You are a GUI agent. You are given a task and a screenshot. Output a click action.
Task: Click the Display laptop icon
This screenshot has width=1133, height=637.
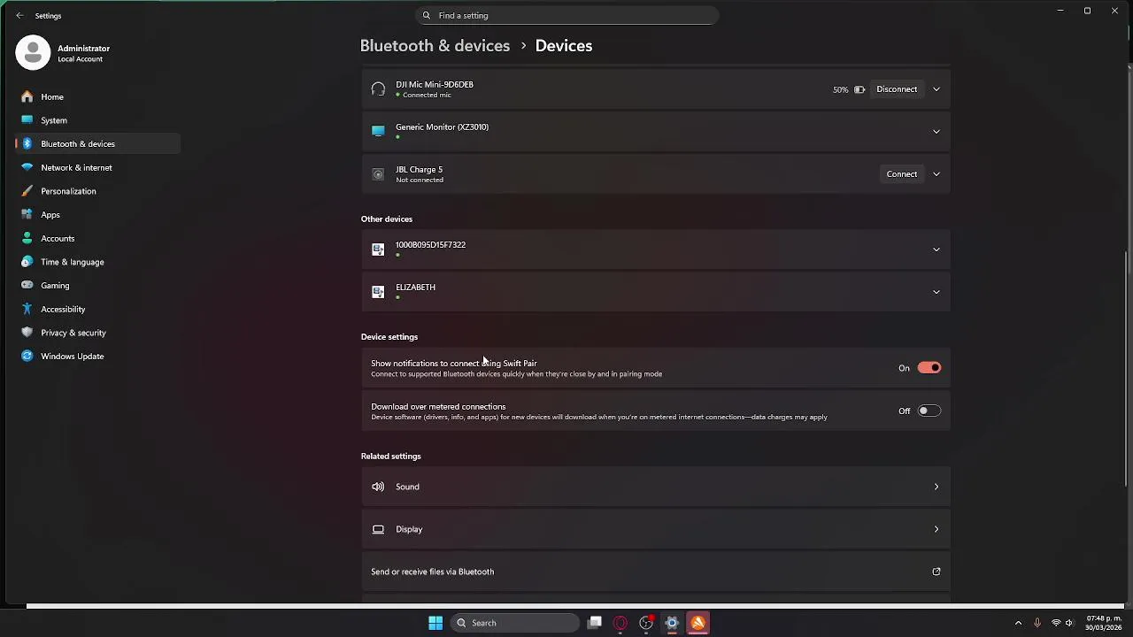pos(378,529)
